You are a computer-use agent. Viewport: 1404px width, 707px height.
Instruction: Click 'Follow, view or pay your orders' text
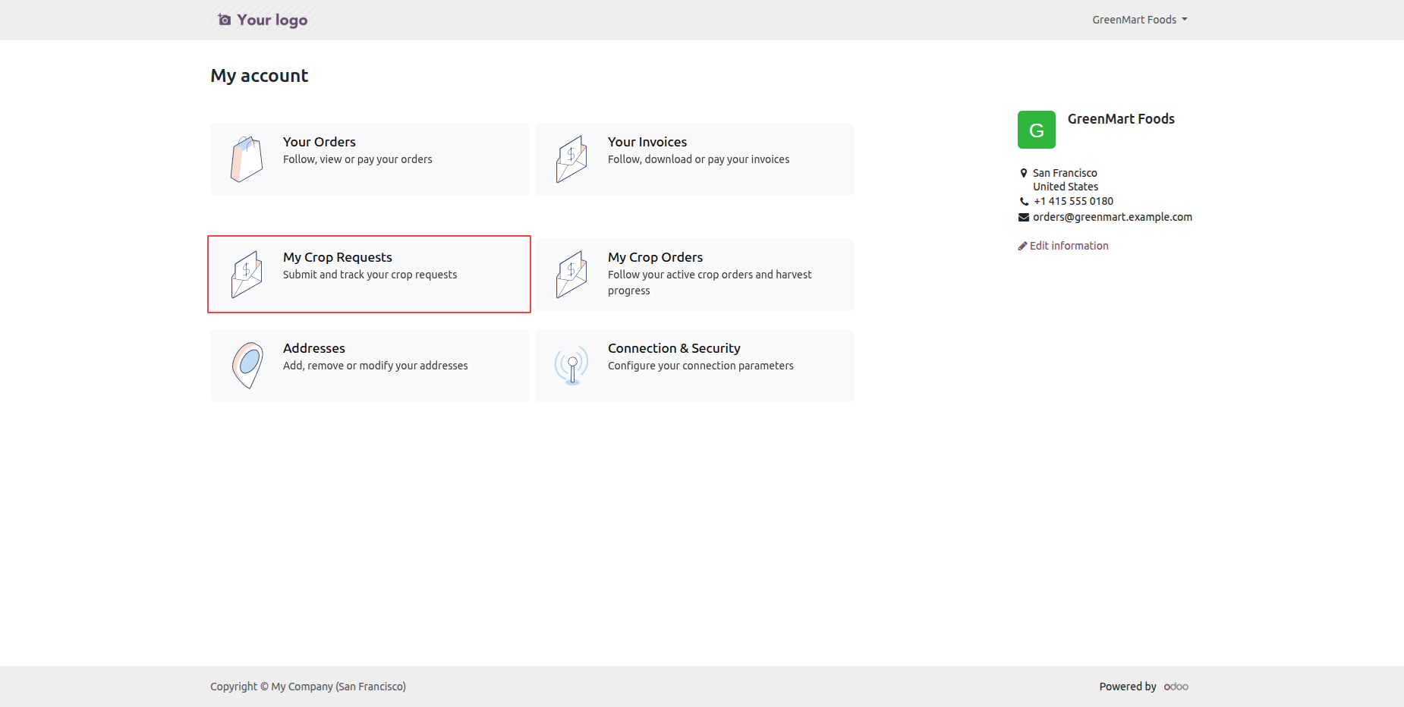coord(357,159)
